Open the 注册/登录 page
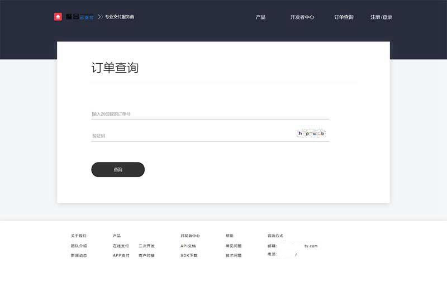 (381, 17)
